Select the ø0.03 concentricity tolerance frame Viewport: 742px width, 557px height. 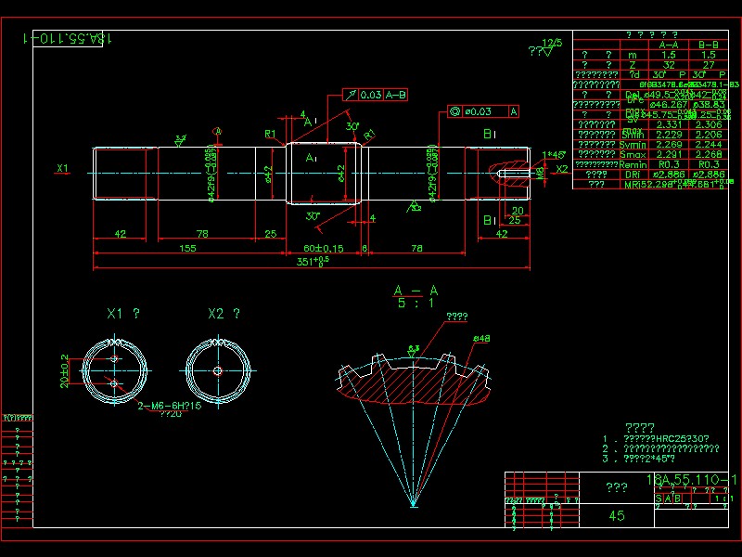click(x=482, y=111)
